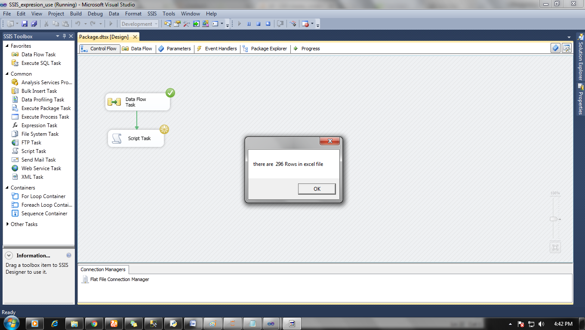Select Flat File Connection Manager

(x=115, y=279)
